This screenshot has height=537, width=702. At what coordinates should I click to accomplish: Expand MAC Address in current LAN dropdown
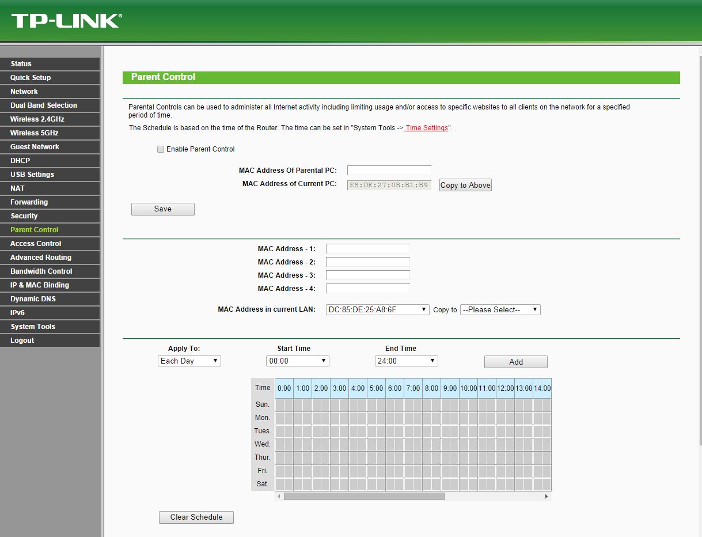point(377,310)
